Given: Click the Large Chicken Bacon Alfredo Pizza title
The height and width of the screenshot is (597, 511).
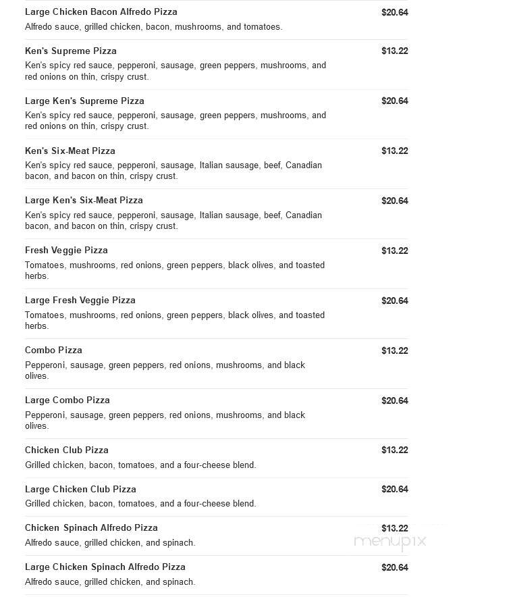Looking at the screenshot, I should 101,12.
